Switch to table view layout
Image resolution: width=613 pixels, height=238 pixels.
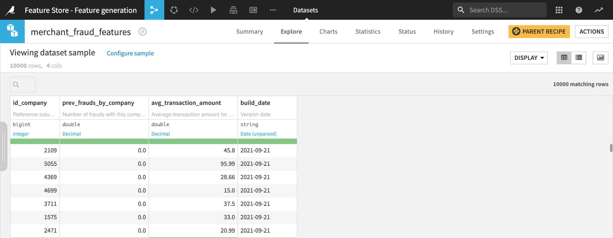tap(564, 57)
